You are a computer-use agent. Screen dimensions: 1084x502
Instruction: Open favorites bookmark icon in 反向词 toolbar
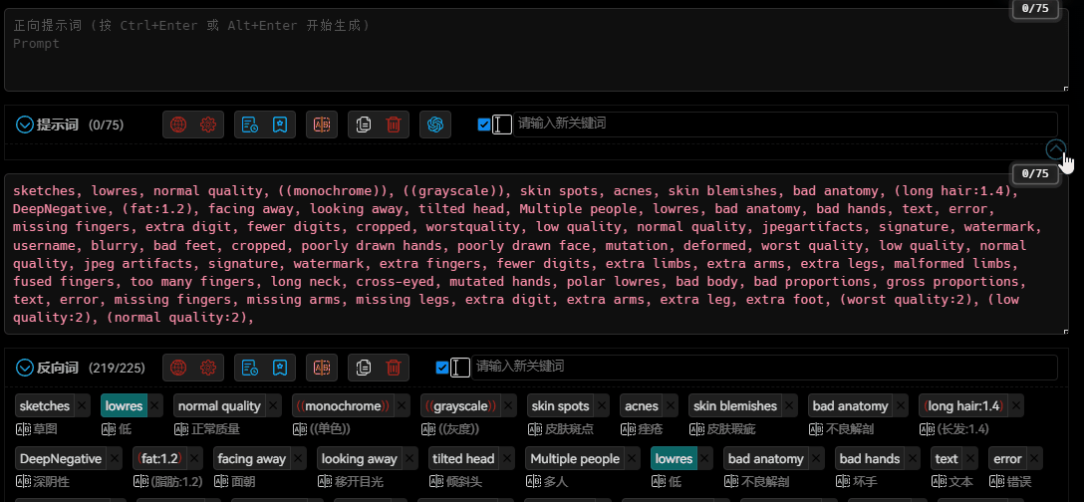[x=280, y=368]
